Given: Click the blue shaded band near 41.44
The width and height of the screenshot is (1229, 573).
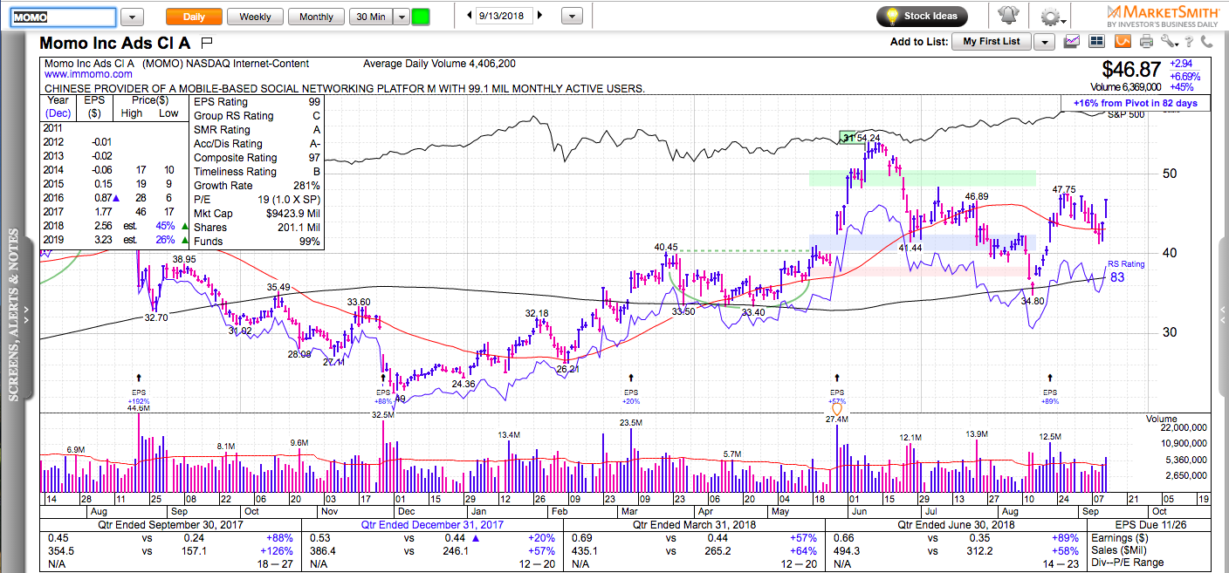Looking at the screenshot, I should (x=923, y=243).
